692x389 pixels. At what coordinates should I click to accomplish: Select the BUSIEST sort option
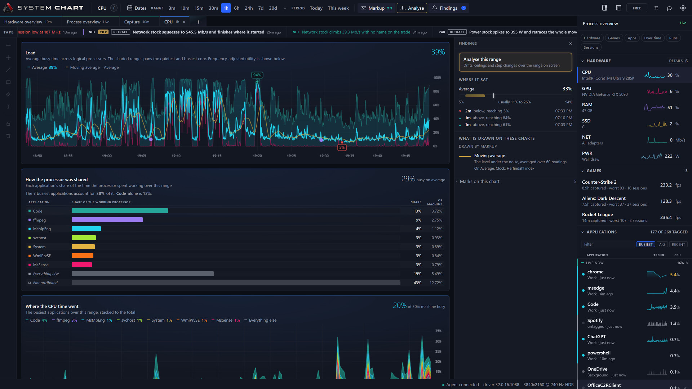pos(646,244)
